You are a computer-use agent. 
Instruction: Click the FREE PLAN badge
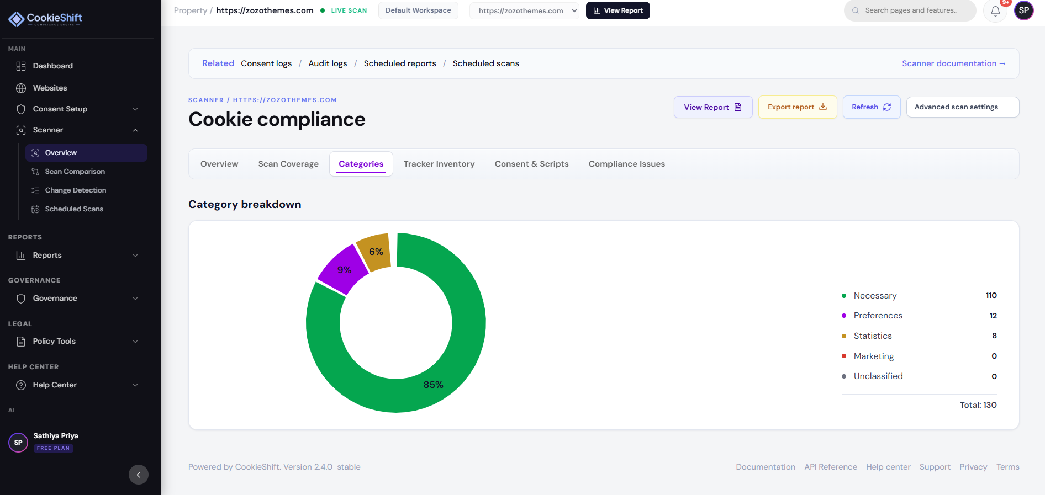coord(54,448)
